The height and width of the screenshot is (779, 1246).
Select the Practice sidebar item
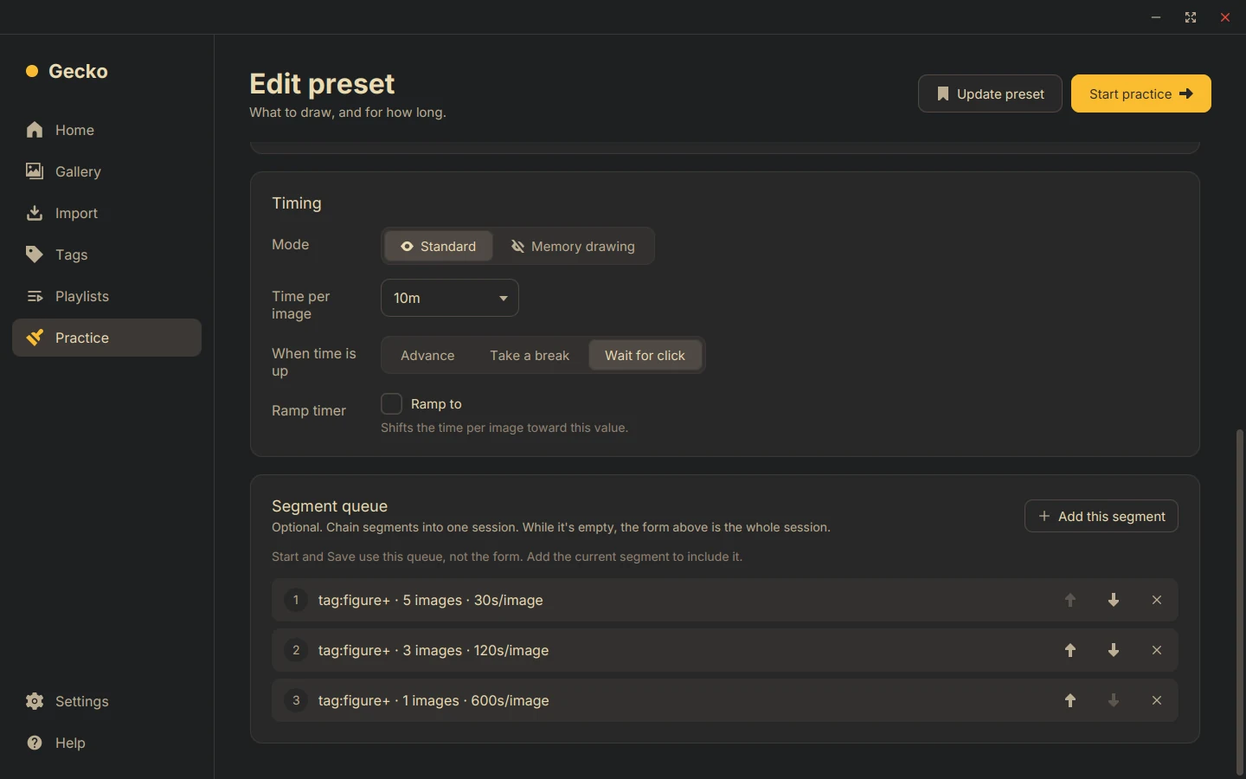[x=106, y=338]
